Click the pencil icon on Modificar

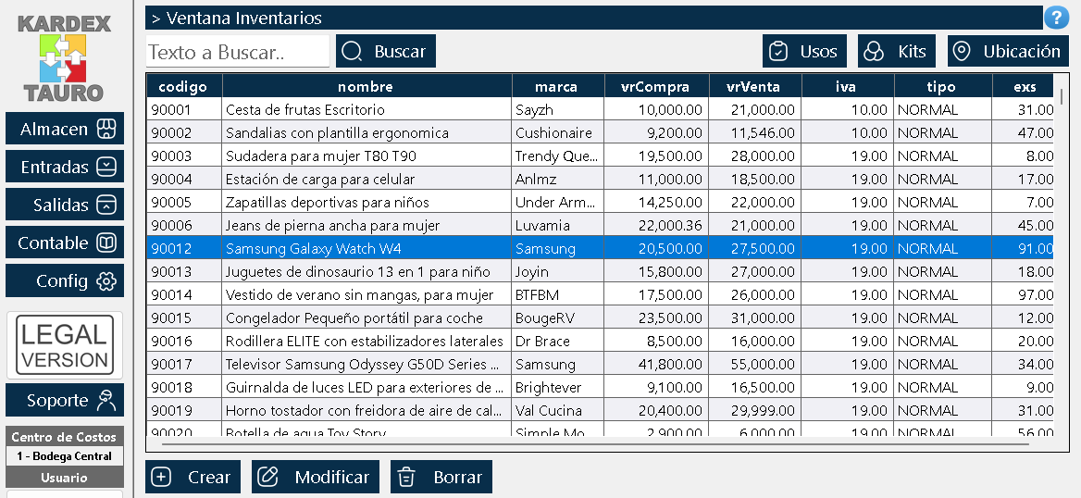(267, 477)
